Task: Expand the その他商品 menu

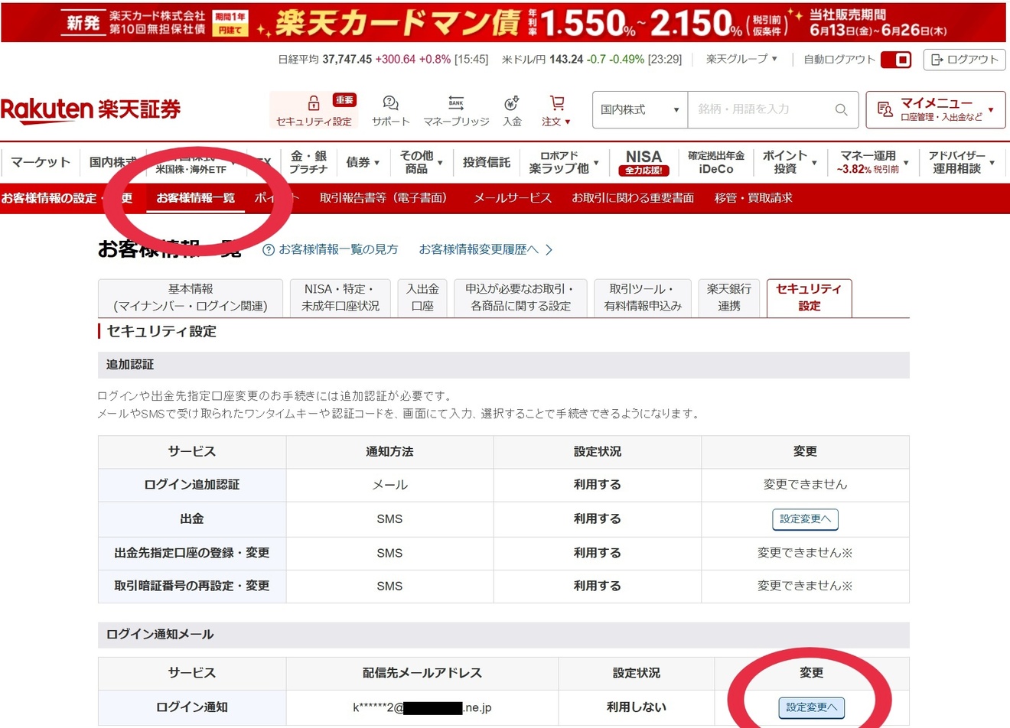Action: 421,162
